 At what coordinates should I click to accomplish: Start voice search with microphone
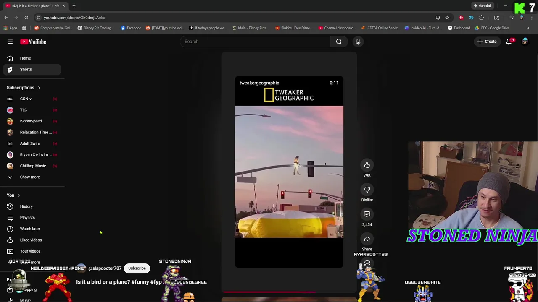[x=358, y=42]
